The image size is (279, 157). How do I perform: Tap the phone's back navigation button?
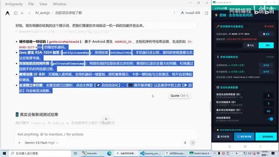coord(261,147)
